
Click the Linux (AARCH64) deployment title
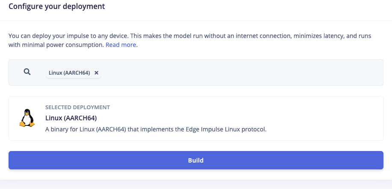point(71,118)
